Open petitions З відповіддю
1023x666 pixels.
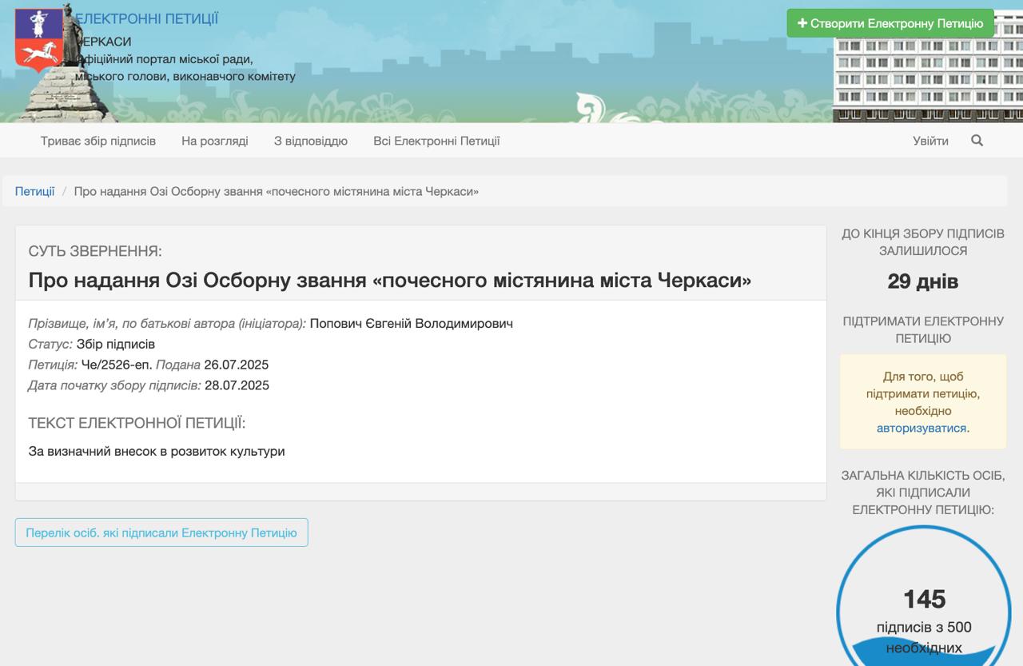coord(311,141)
